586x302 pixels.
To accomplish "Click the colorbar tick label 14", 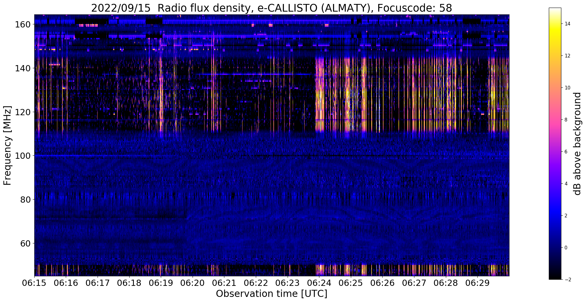I will pos(568,24).
